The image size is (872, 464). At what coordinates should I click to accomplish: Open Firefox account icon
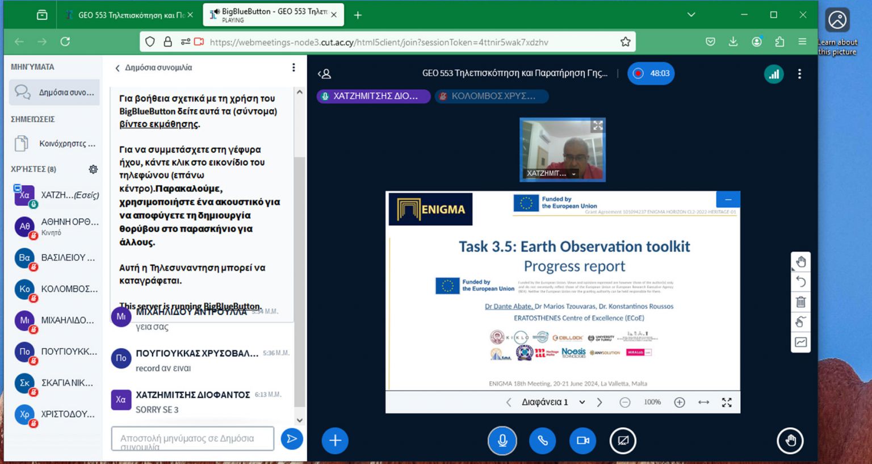[x=756, y=41]
